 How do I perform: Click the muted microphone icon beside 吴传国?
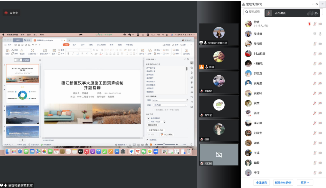pos(315,44)
